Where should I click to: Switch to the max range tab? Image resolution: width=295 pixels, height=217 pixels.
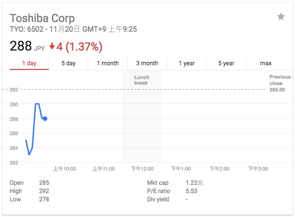coord(266,63)
